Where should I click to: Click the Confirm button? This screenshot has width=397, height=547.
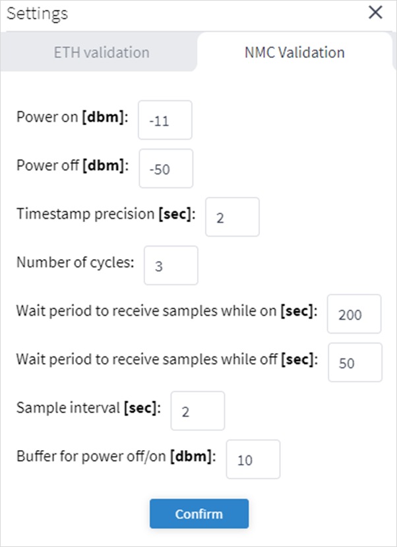[198, 514]
